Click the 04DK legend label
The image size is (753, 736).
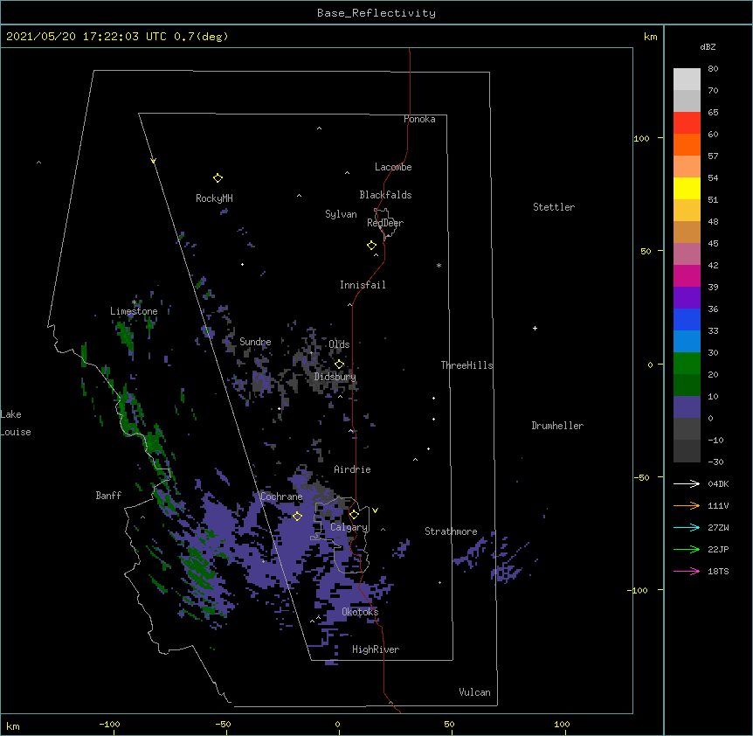[x=718, y=483]
